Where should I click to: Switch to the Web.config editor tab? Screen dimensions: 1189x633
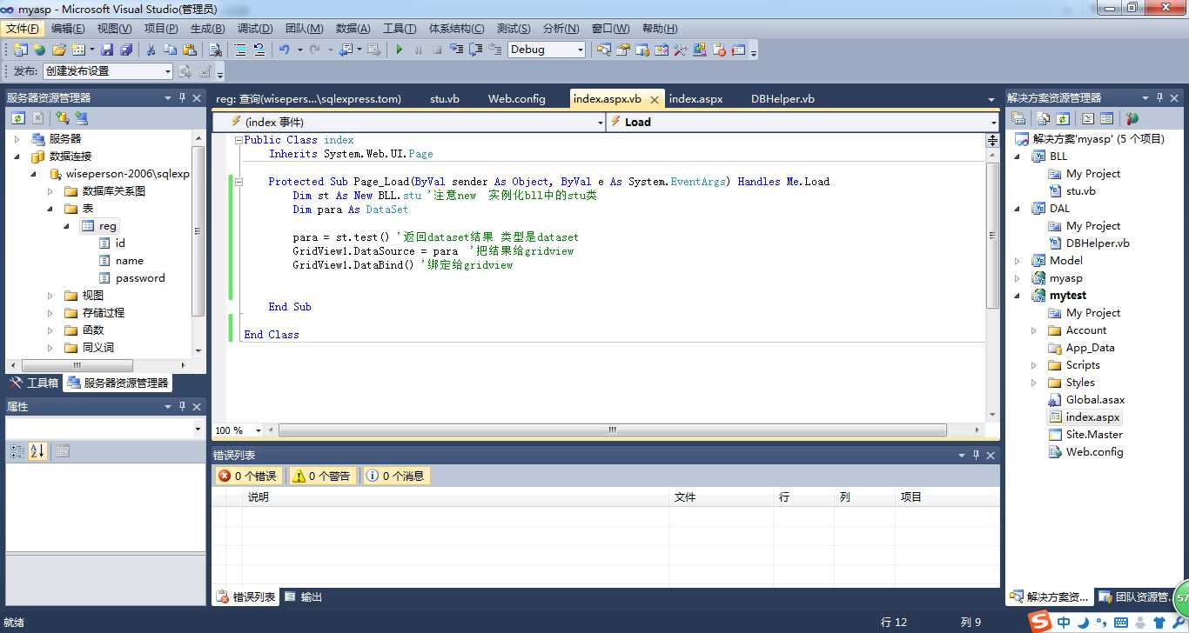click(x=517, y=98)
